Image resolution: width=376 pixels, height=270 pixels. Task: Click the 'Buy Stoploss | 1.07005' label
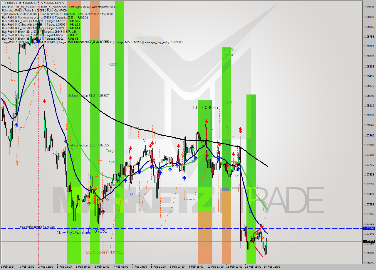click(x=105, y=252)
